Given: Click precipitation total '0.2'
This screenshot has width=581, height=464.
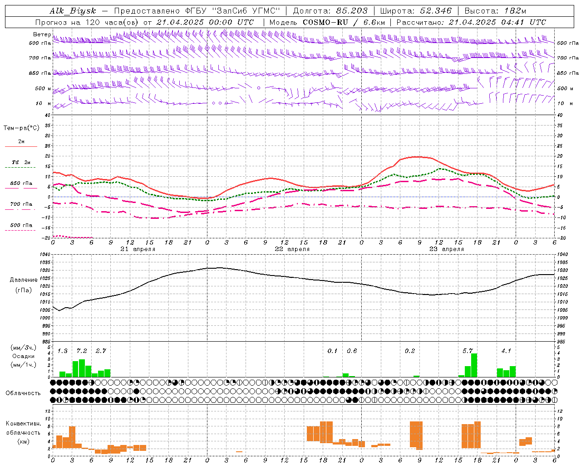Looking at the screenshot, I should (410, 351).
